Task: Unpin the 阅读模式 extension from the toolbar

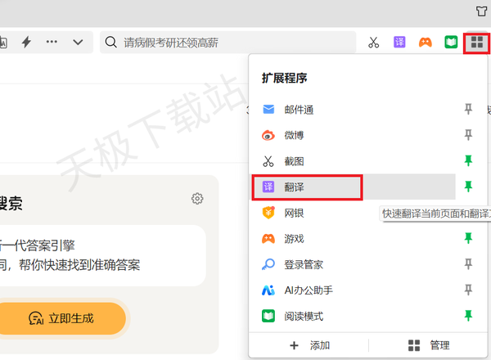Action: (468, 316)
